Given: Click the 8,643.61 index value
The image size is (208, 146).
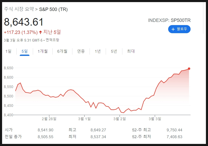Looking at the screenshot, I should pos(24,22).
